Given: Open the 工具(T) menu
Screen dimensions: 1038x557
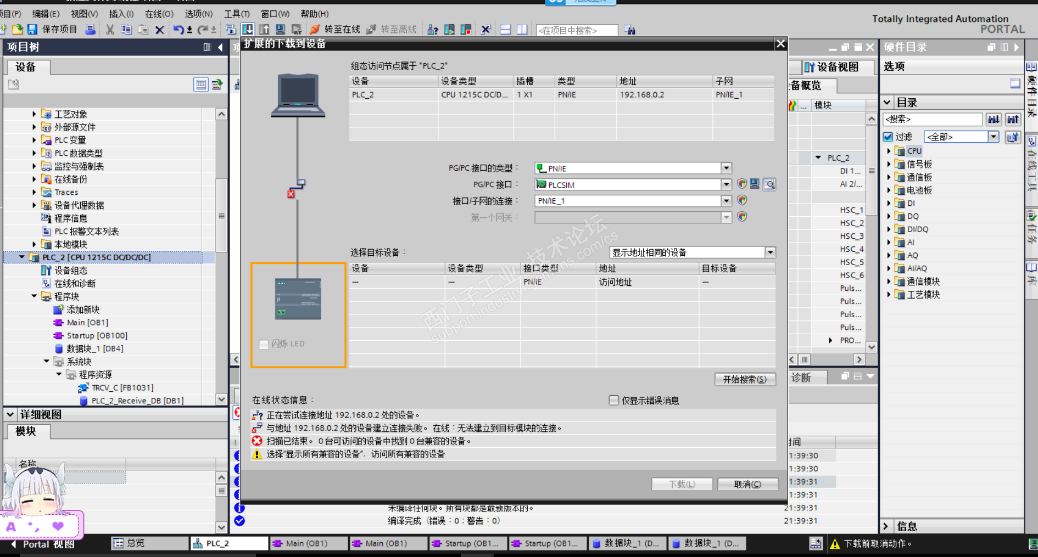Looking at the screenshot, I should point(237,14).
